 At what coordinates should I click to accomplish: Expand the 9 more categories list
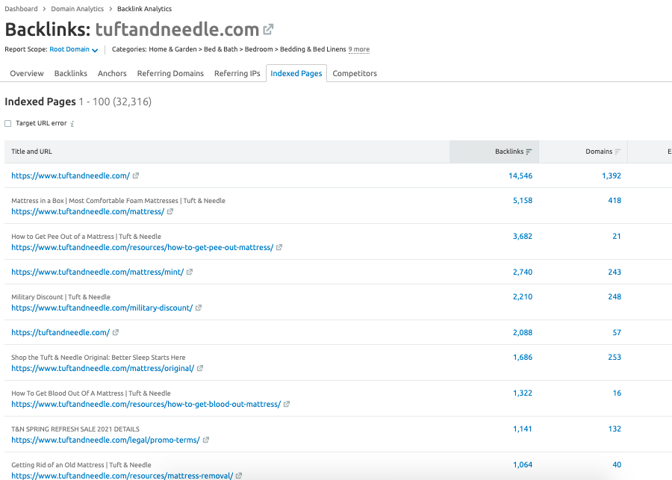358,50
